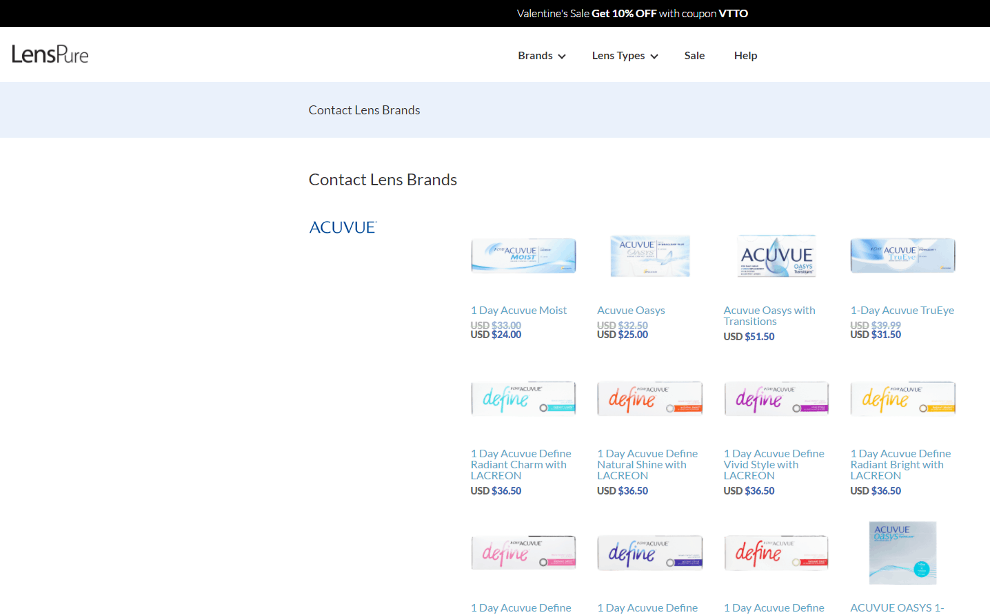Select the $36.50 price under Natural Shine
Viewport: 990px width, 615px height.
[x=623, y=491]
